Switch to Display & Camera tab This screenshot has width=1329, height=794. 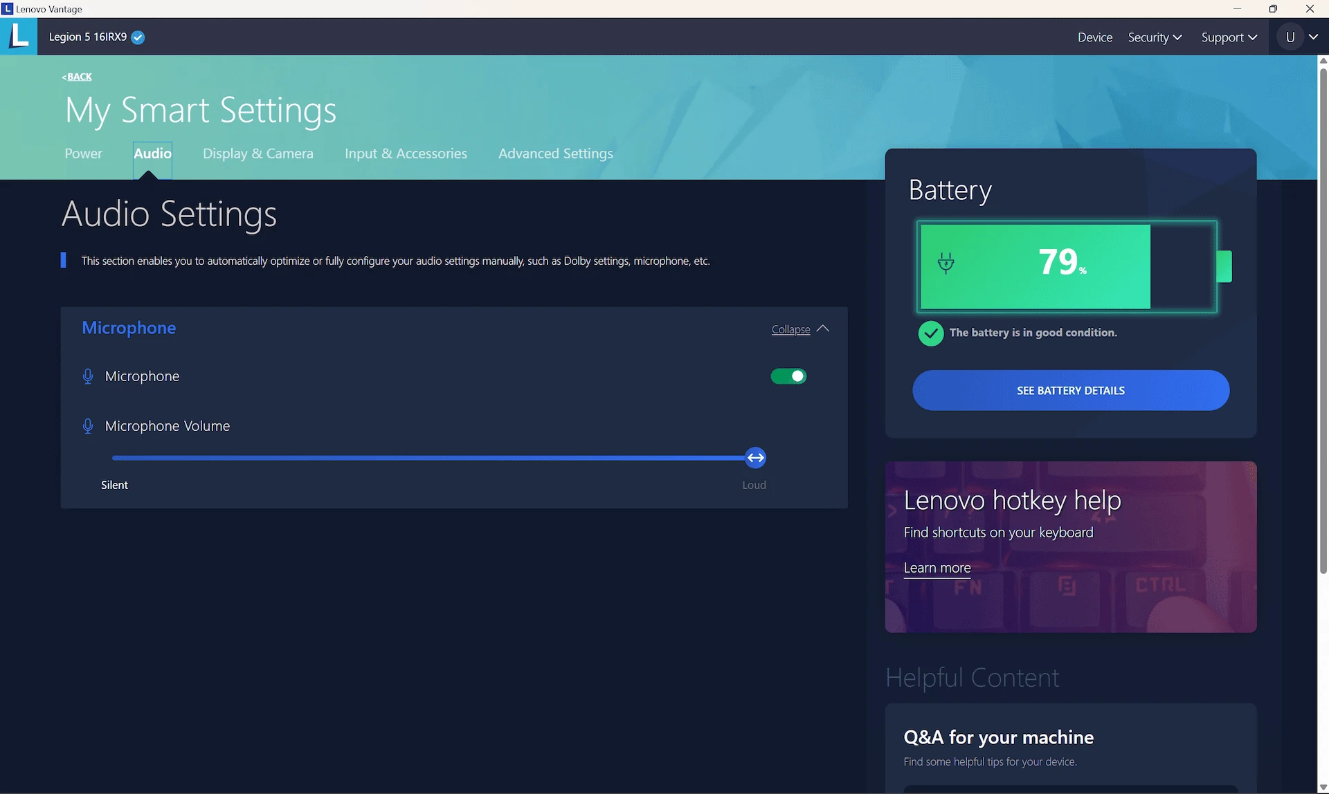(258, 154)
